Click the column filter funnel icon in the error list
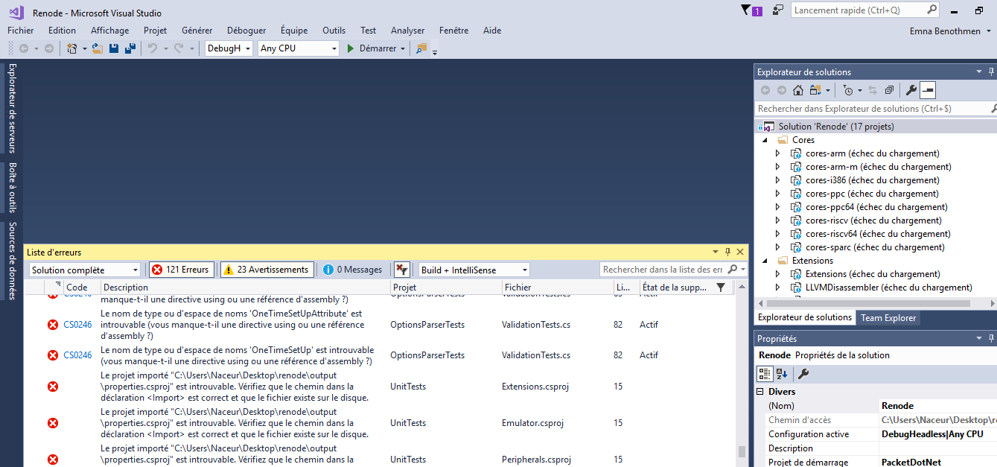Image resolution: width=997 pixels, height=467 pixels. click(720, 287)
